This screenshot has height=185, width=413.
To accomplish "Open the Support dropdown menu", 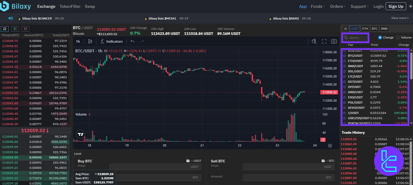I will point(359,7).
